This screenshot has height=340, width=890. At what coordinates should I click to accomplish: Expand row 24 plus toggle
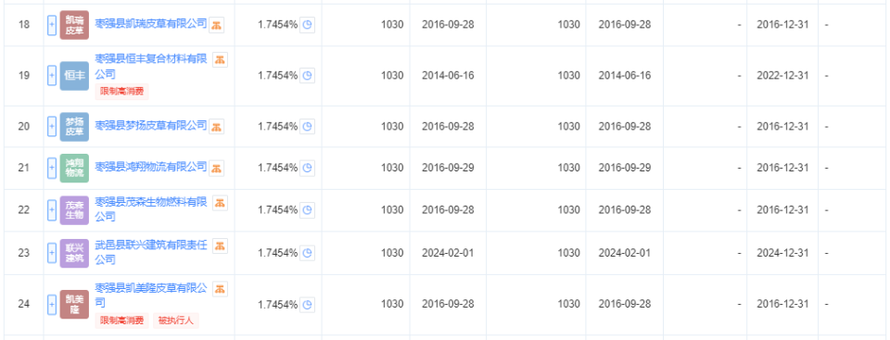[52, 304]
